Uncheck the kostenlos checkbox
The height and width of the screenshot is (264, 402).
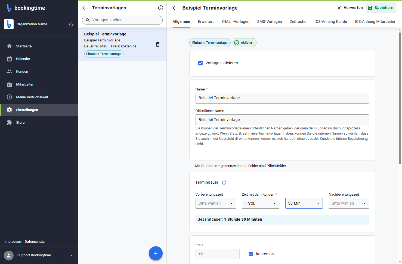click(251, 254)
